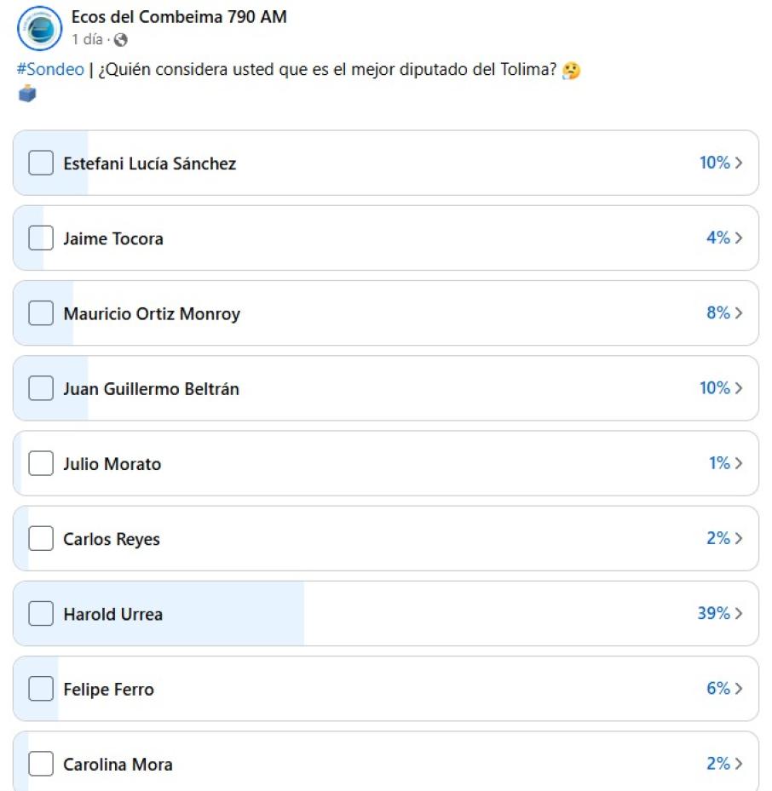Select the Felipe Ferro option label
Viewport: 772px width, 791px height.
[x=108, y=689]
